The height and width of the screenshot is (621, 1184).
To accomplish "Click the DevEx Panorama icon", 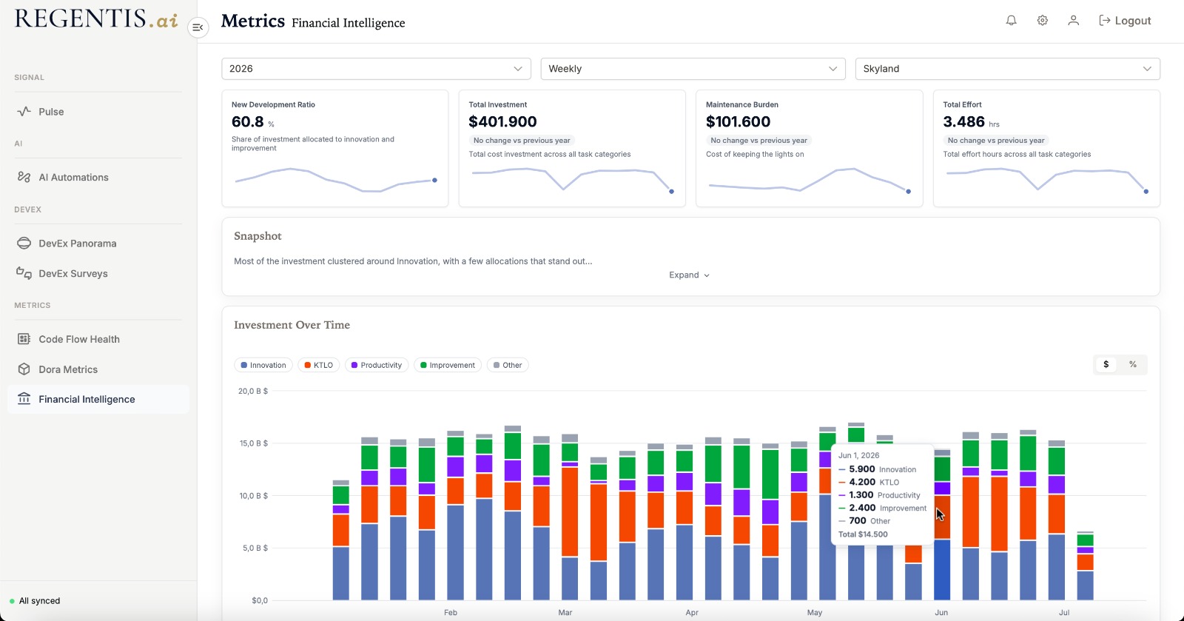I will [24, 243].
